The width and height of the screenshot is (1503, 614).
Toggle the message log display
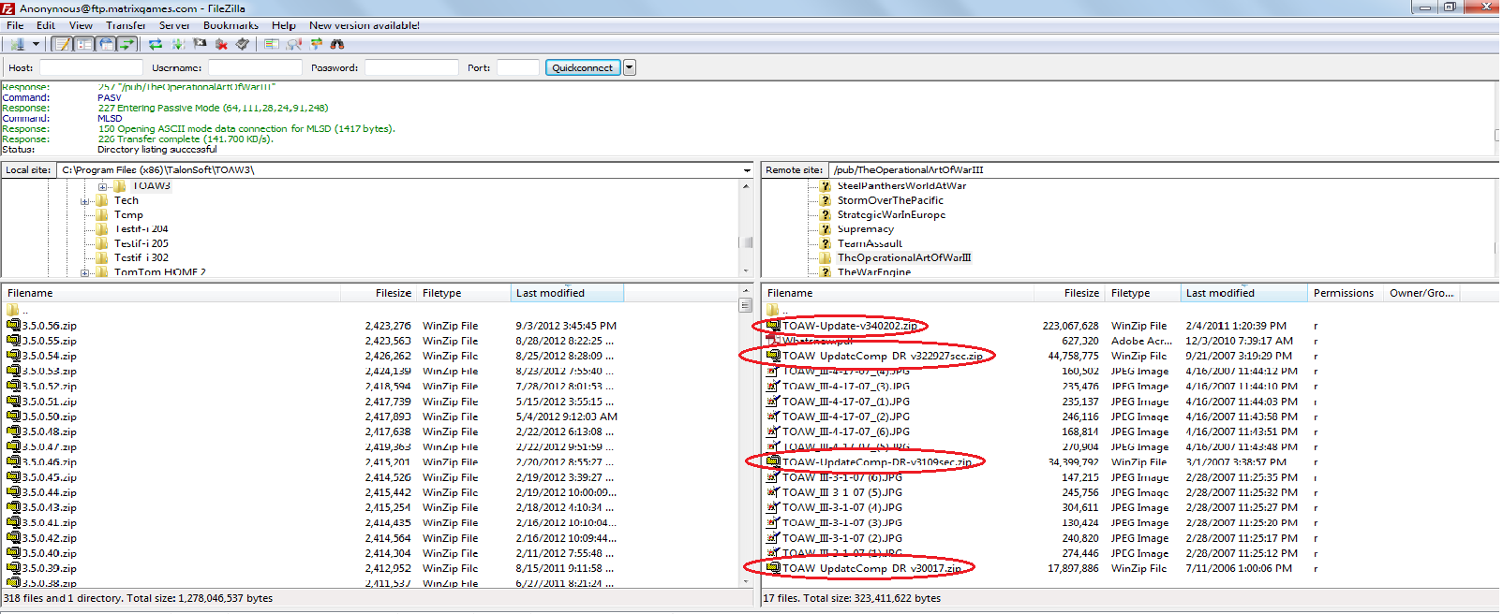click(62, 44)
